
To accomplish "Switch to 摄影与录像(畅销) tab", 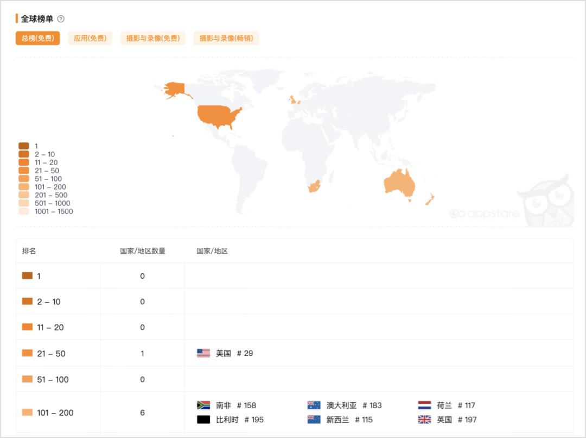I will tap(226, 38).
